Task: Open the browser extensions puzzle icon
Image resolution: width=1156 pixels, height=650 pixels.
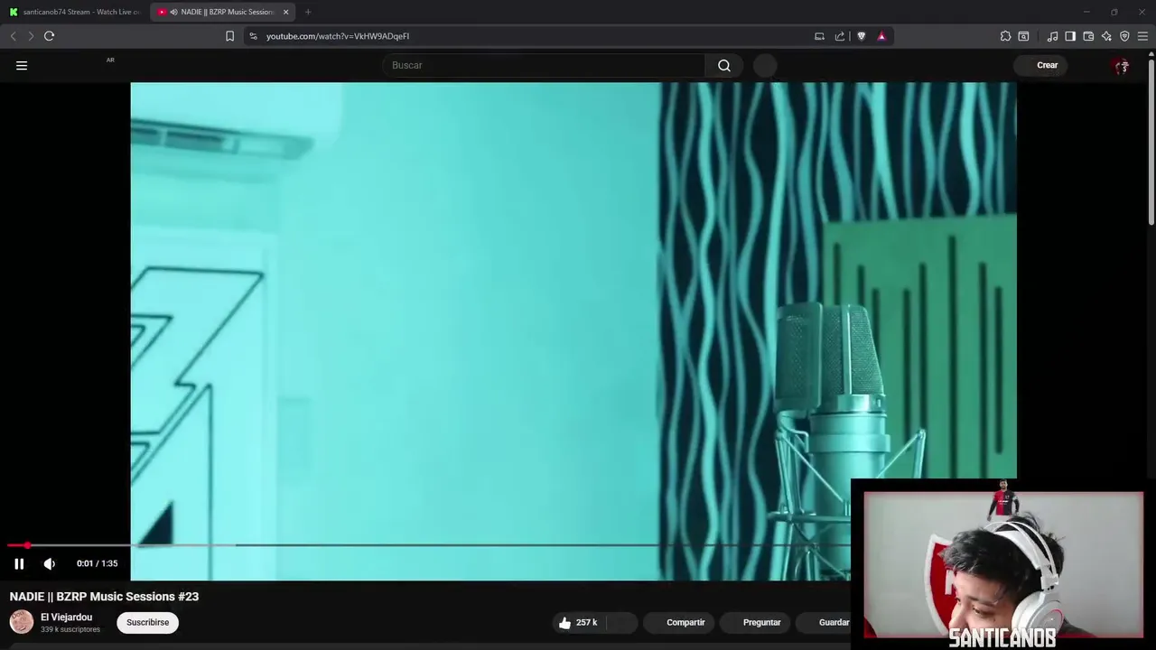Action: [x=1005, y=36]
